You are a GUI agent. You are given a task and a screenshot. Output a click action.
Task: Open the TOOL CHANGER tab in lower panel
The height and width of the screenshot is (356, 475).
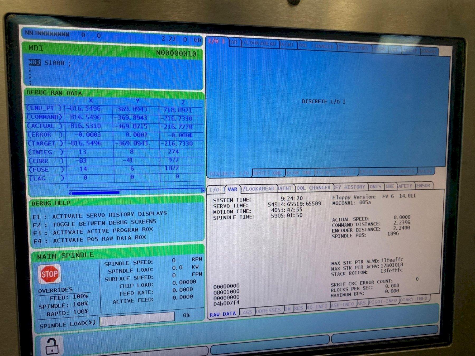[x=313, y=188]
